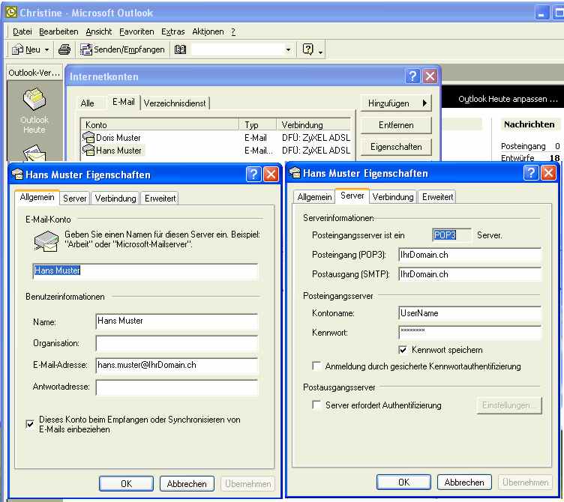The height and width of the screenshot is (502, 564).
Task: Open the question mark help menu
Action: point(233,31)
